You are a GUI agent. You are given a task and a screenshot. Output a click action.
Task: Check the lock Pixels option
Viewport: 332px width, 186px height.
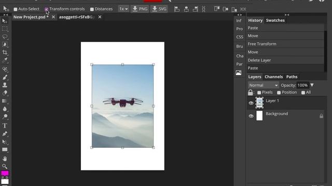coord(259,92)
